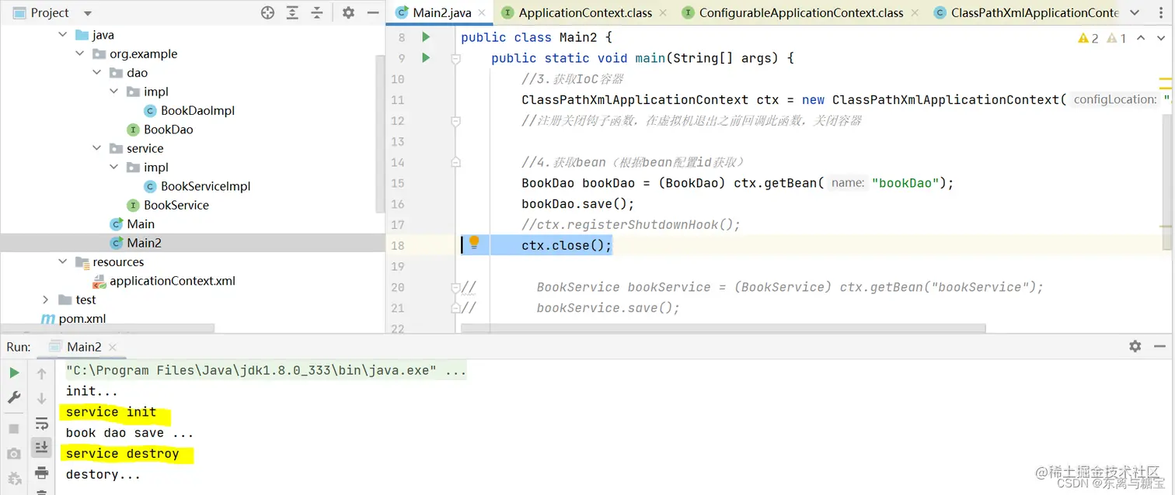The image size is (1175, 495).
Task: Toggle soft-wrap in console toolbar
Action: (42, 424)
